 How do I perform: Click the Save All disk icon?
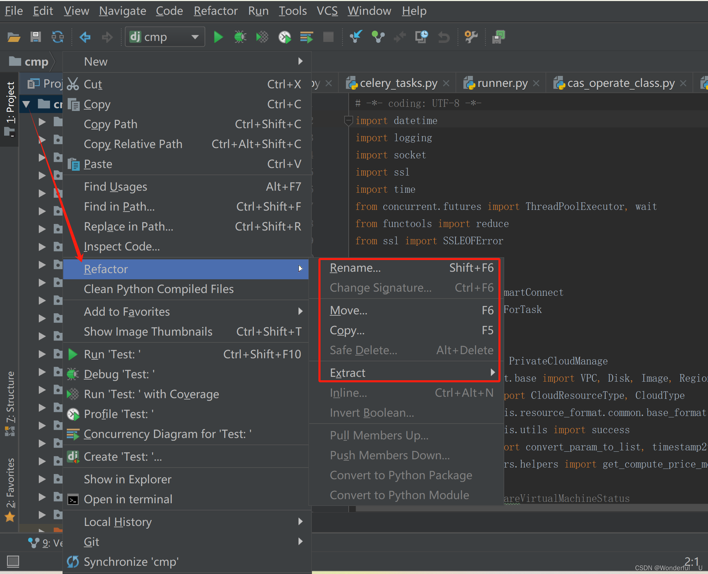[35, 37]
